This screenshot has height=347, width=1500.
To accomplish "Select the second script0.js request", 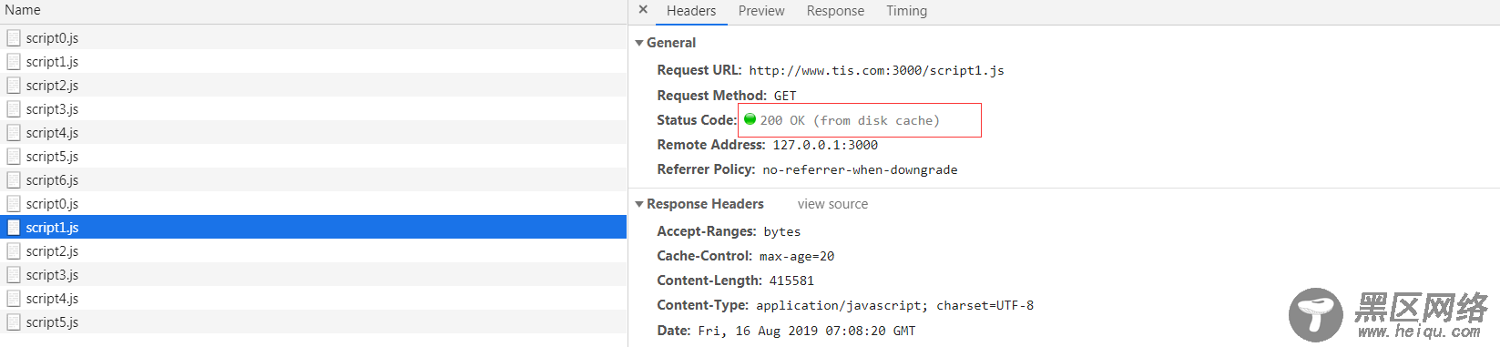I will click(313, 204).
